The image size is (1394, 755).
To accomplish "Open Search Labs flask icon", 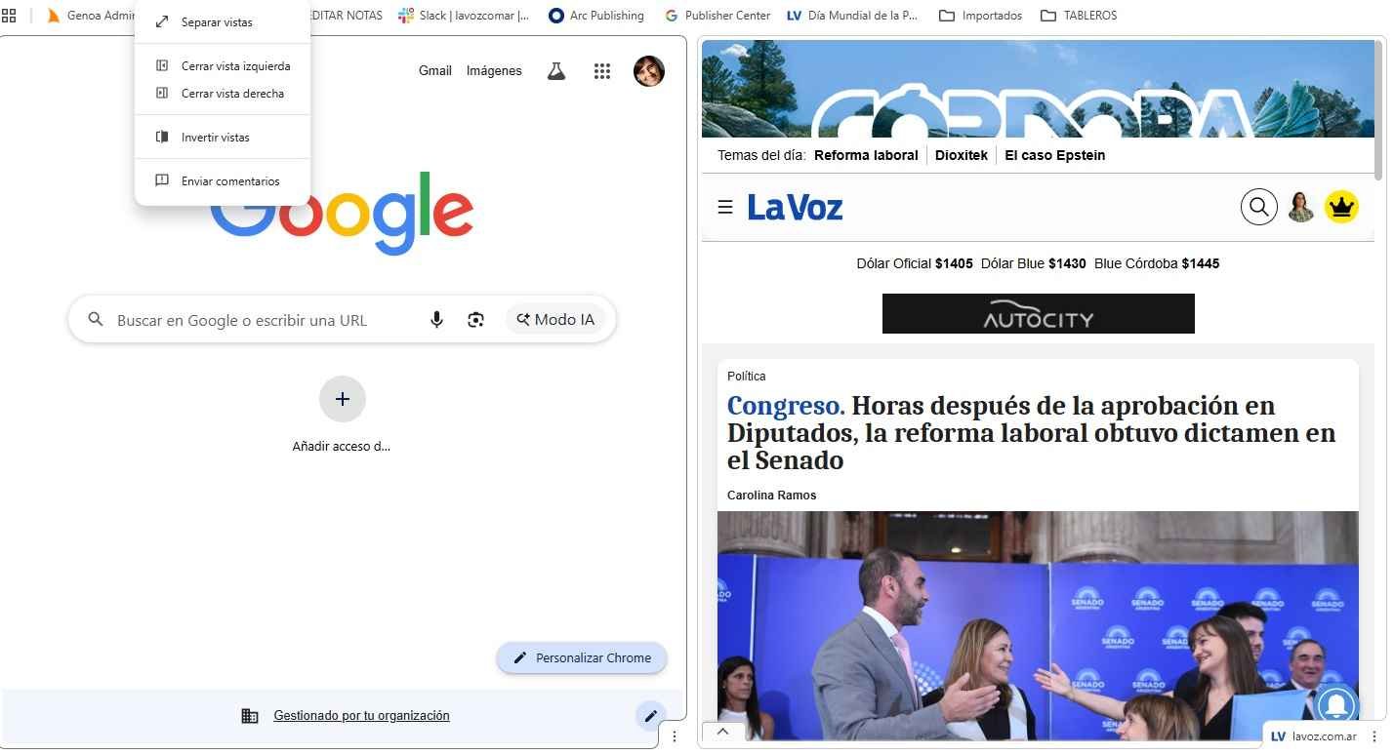I will [x=556, y=71].
